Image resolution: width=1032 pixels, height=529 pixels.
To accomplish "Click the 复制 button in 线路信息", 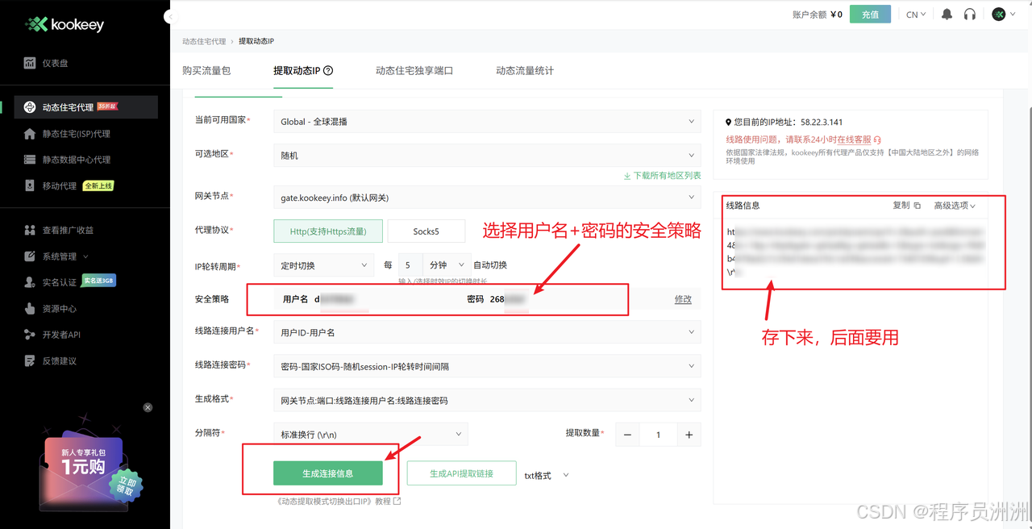I will coord(906,206).
